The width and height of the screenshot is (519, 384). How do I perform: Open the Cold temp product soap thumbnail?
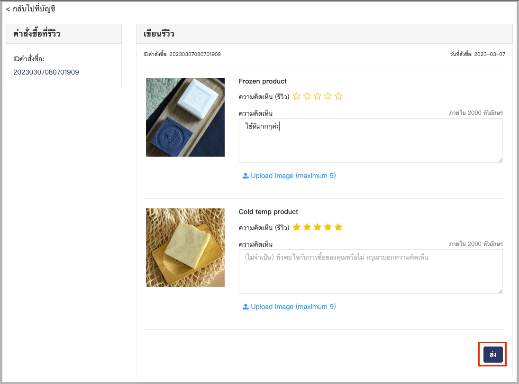pos(185,248)
